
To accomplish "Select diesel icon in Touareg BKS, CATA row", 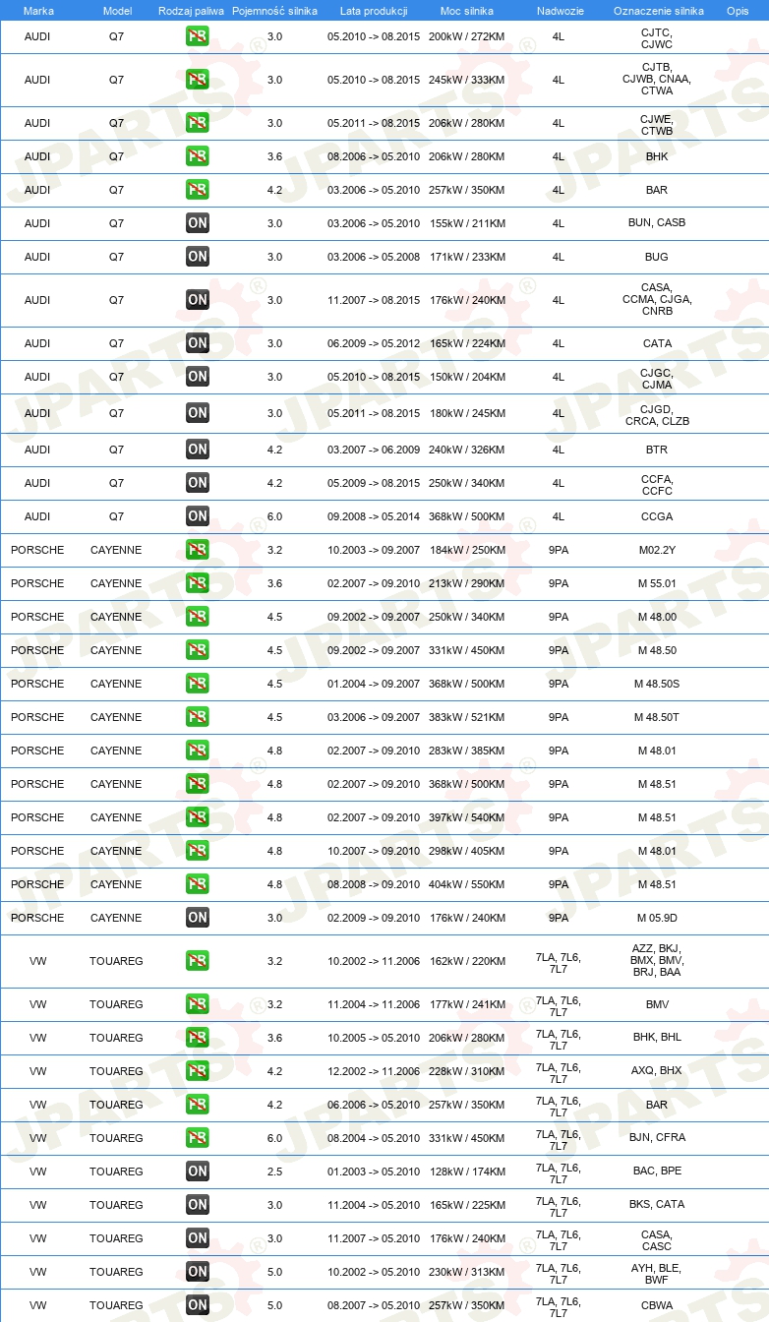I will coord(198,1205).
